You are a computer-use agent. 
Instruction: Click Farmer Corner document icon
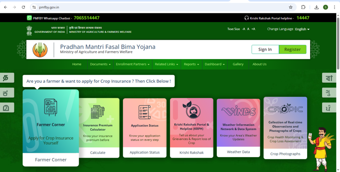coord(51,107)
